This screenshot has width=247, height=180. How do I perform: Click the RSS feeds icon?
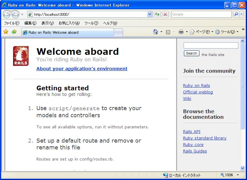(x=168, y=32)
